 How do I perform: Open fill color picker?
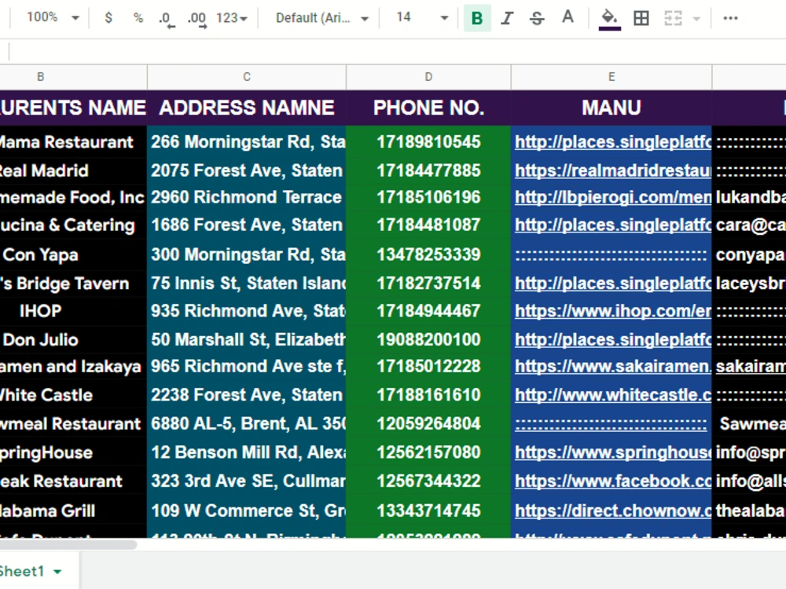(610, 19)
